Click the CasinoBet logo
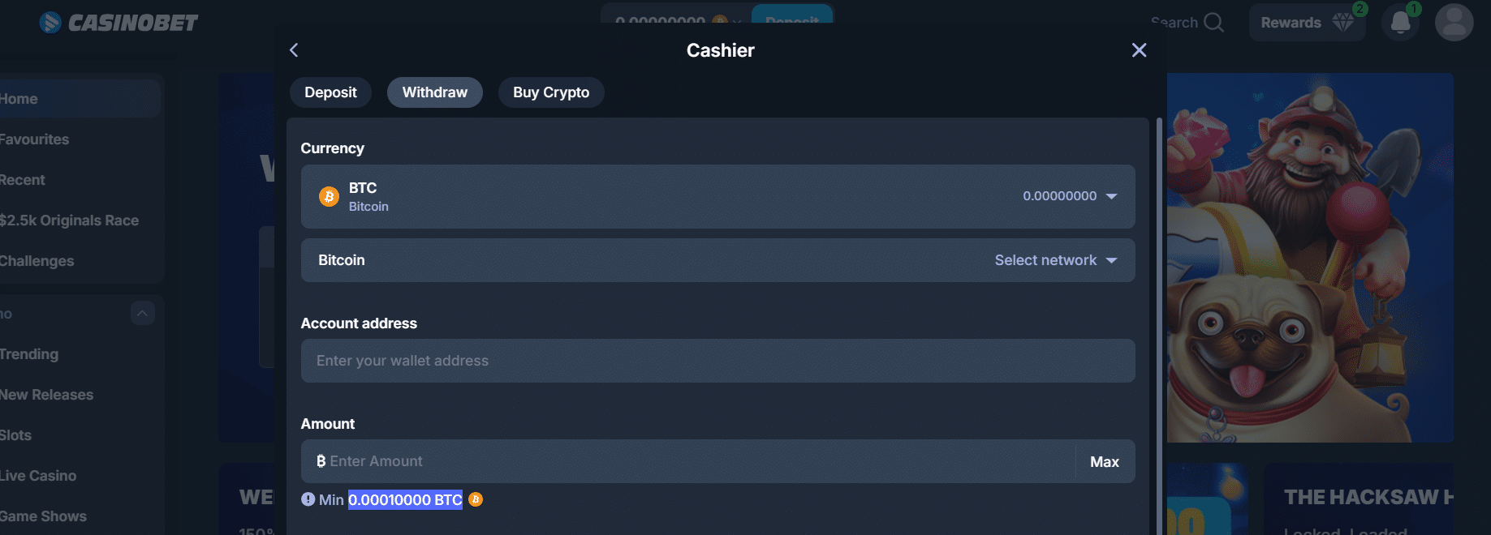The width and height of the screenshot is (1491, 535). (x=117, y=22)
